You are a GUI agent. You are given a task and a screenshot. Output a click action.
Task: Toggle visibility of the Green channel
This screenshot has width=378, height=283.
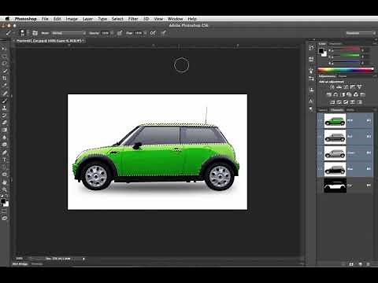click(321, 153)
